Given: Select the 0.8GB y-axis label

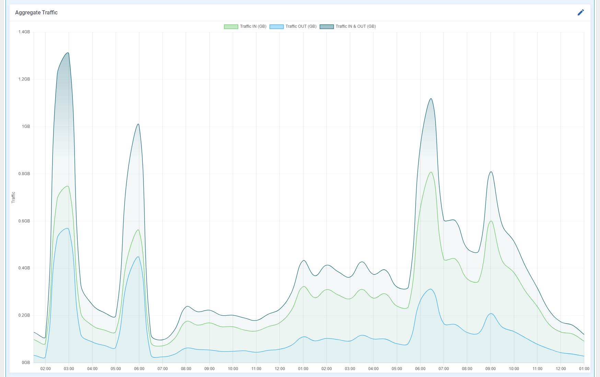Looking at the screenshot, I should click(24, 174).
